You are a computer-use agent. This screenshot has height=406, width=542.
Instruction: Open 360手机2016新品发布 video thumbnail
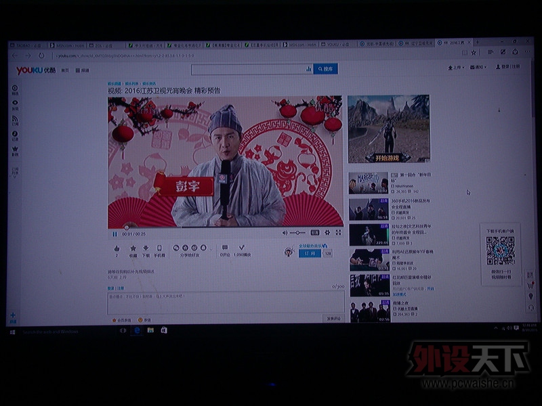pyautogui.click(x=369, y=209)
